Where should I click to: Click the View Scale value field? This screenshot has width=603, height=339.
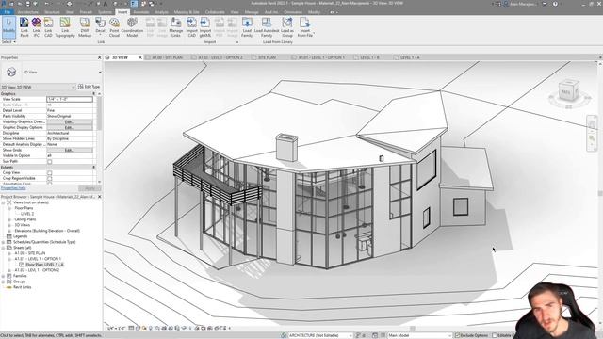70,99
